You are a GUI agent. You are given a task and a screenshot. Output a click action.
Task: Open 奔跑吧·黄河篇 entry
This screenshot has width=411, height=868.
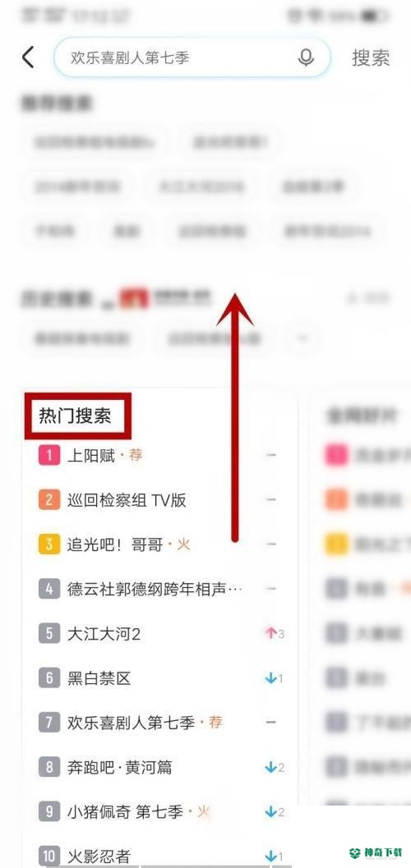coord(119,767)
